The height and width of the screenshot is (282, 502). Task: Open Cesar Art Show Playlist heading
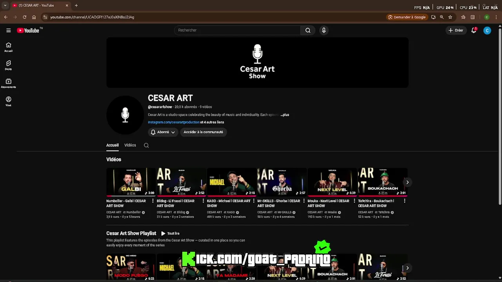coord(131,233)
